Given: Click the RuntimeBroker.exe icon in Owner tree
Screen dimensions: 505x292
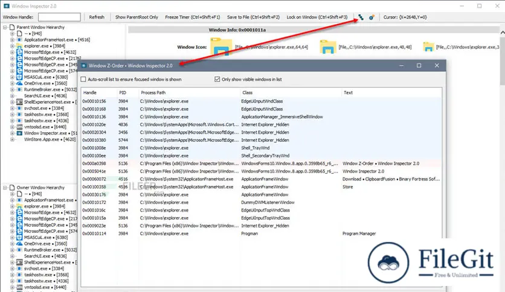Looking at the screenshot, I should coord(19,250).
